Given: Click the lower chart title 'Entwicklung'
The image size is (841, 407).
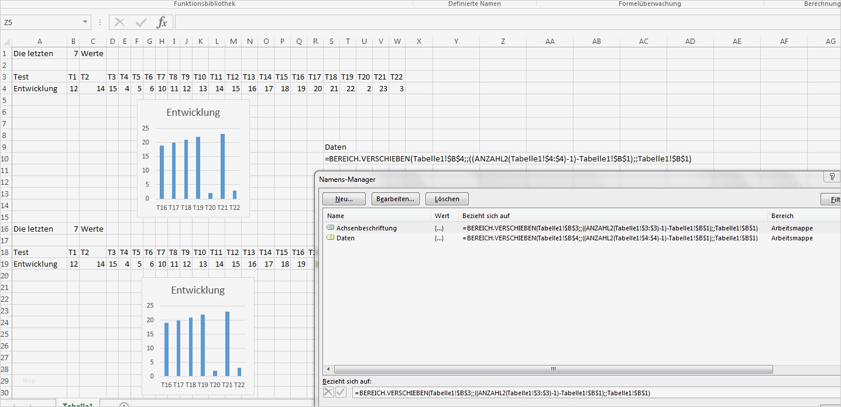Looking at the screenshot, I should [198, 290].
